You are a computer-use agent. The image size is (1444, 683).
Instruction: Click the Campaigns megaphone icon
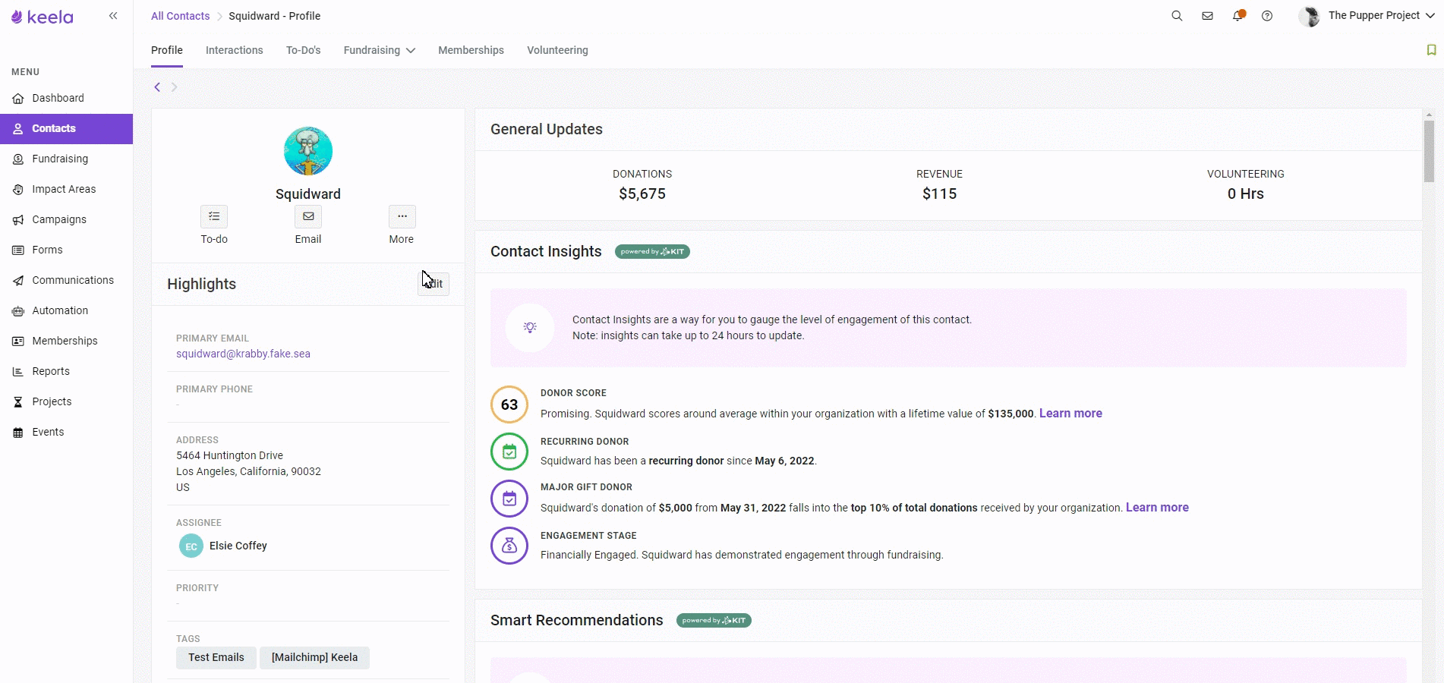[18, 219]
